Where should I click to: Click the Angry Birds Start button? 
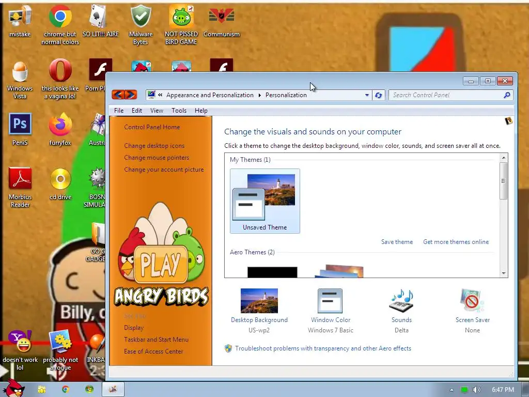(13, 388)
